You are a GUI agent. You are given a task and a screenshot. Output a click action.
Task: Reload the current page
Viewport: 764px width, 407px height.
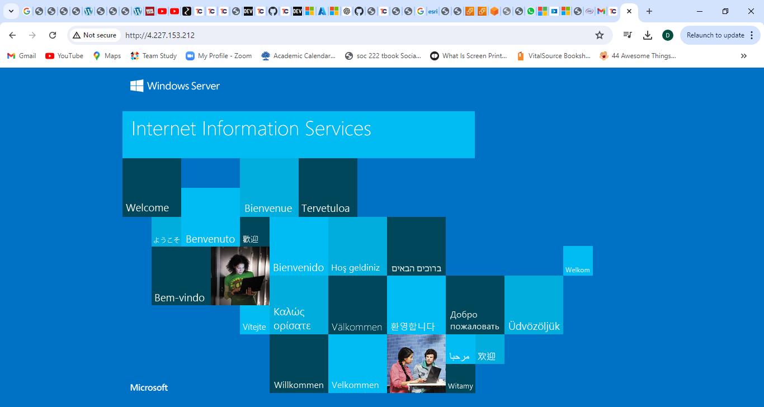pyautogui.click(x=53, y=35)
